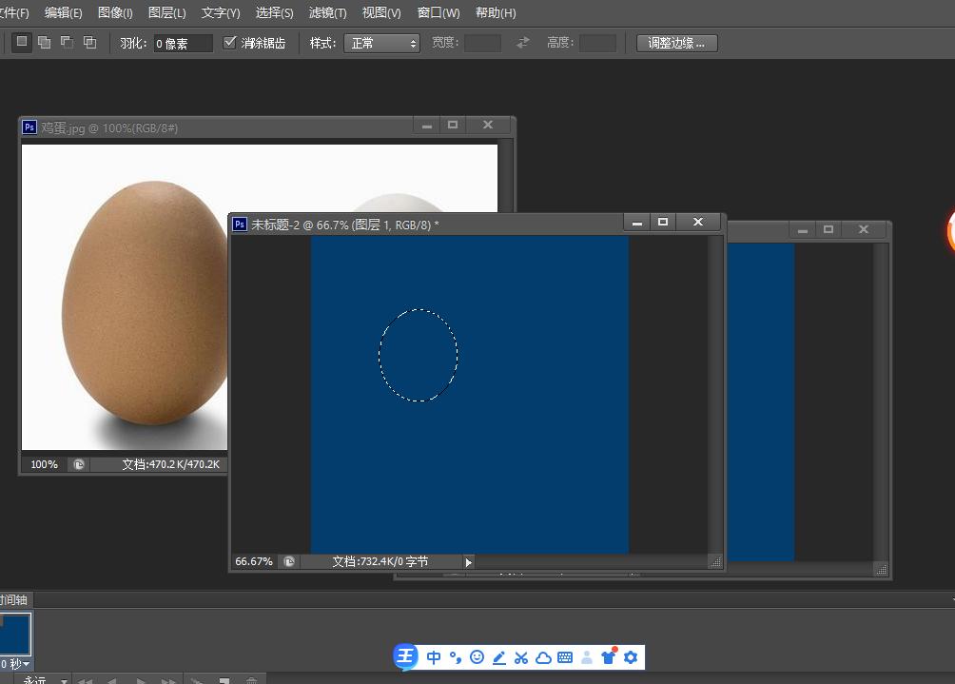Open the 样式 style dropdown

coord(381,42)
